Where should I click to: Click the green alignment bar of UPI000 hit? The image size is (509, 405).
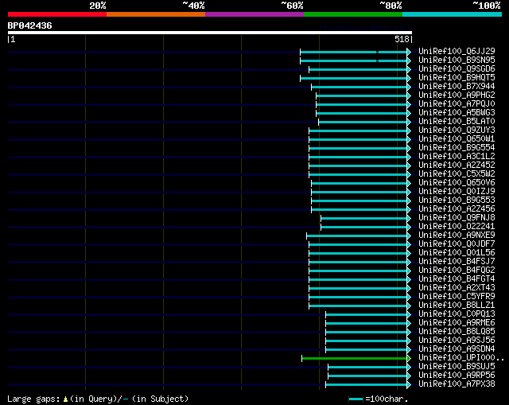354,359
